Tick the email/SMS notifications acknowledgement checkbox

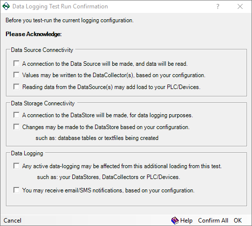(16, 190)
